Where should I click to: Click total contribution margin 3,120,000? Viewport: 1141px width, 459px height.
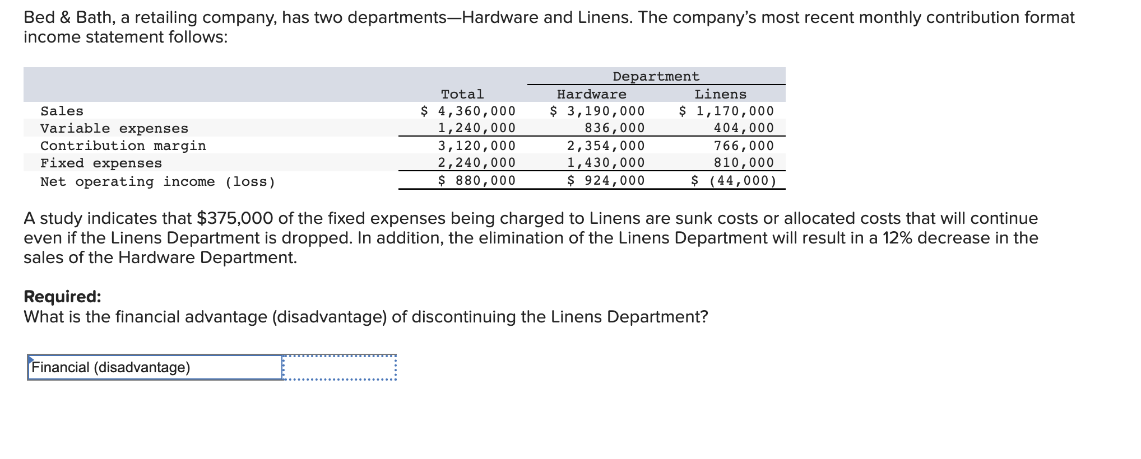[476, 146]
